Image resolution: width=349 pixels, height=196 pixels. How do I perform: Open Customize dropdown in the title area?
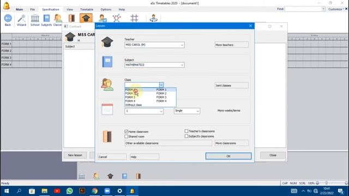pos(336,9)
